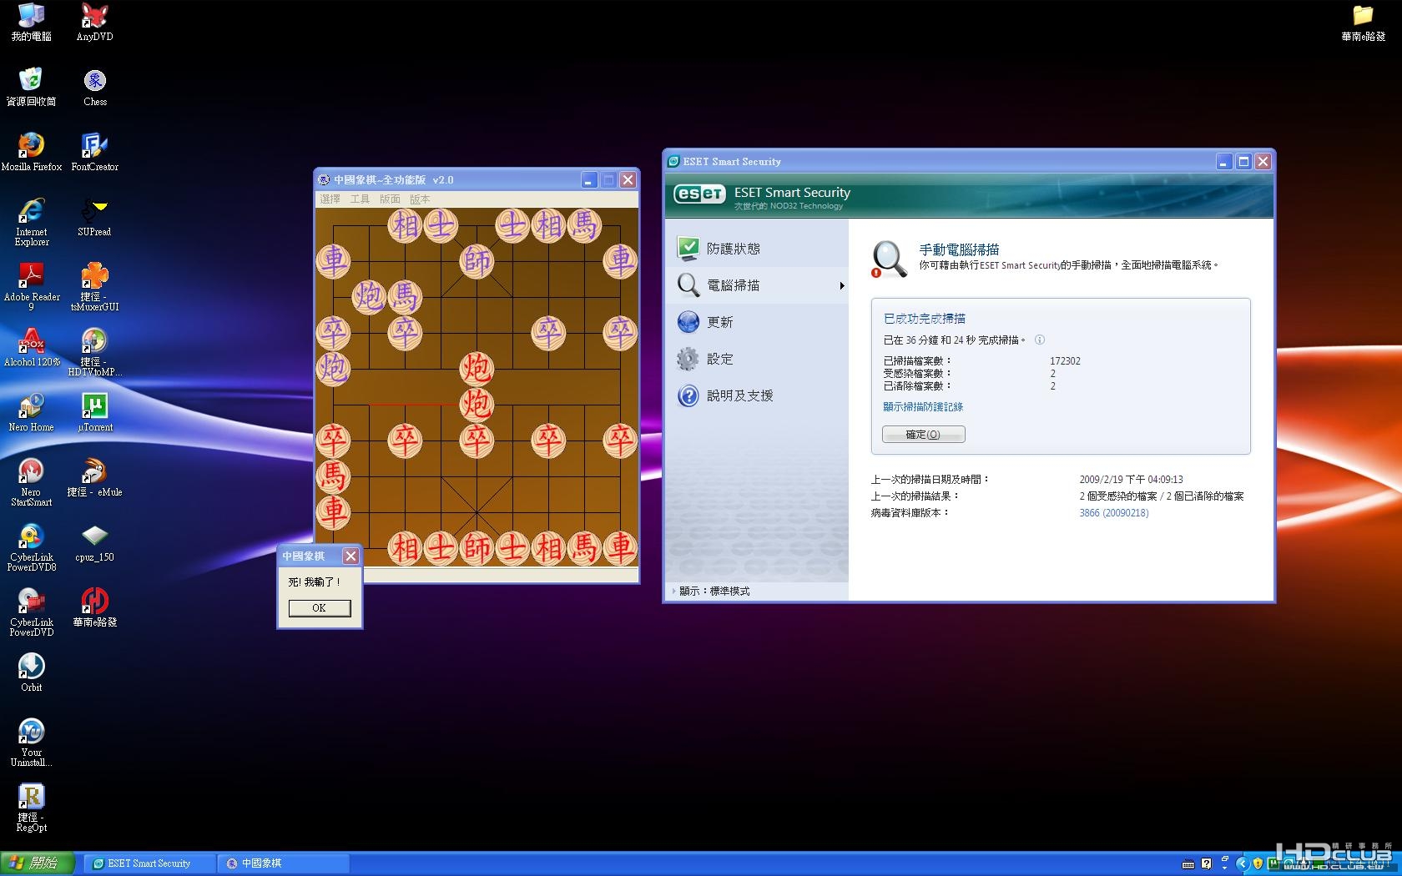Select 更新 in ESET sidebar
1402x876 pixels.
pyautogui.click(x=757, y=322)
